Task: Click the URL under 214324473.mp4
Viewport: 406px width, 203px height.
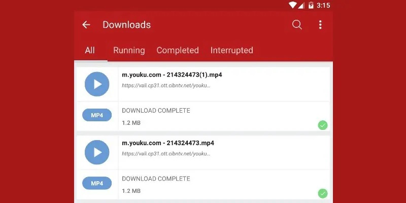Action: (x=166, y=154)
